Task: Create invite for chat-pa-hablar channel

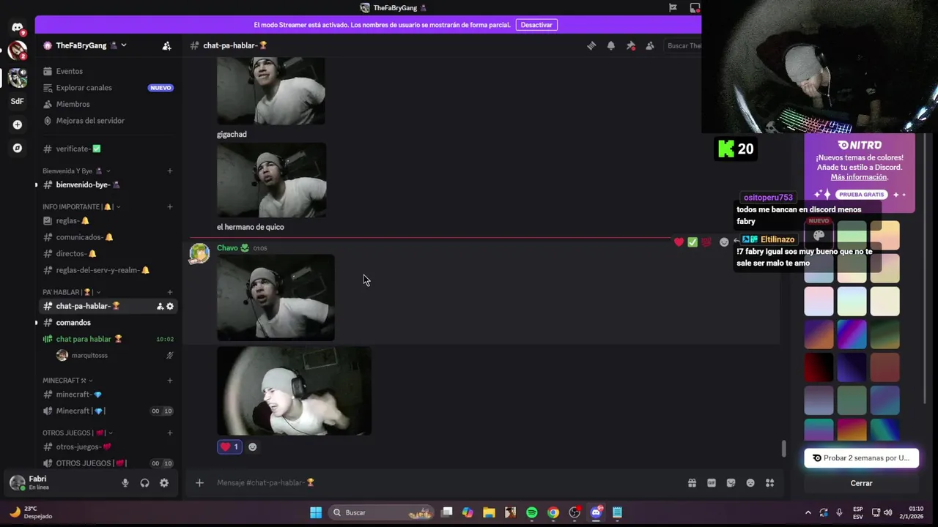Action: [160, 306]
